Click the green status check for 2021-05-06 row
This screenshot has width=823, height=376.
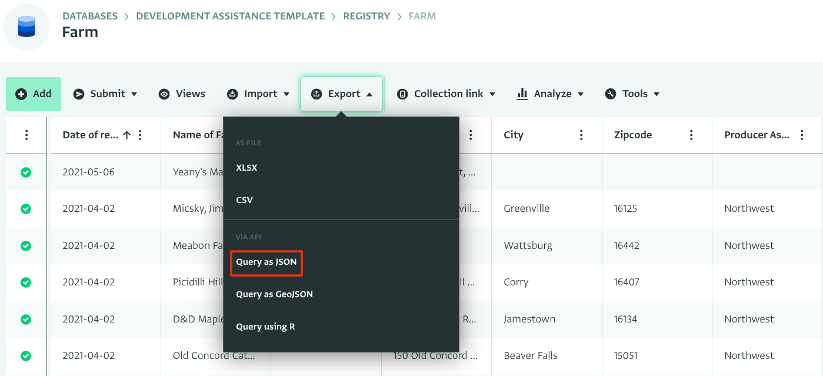tap(26, 172)
